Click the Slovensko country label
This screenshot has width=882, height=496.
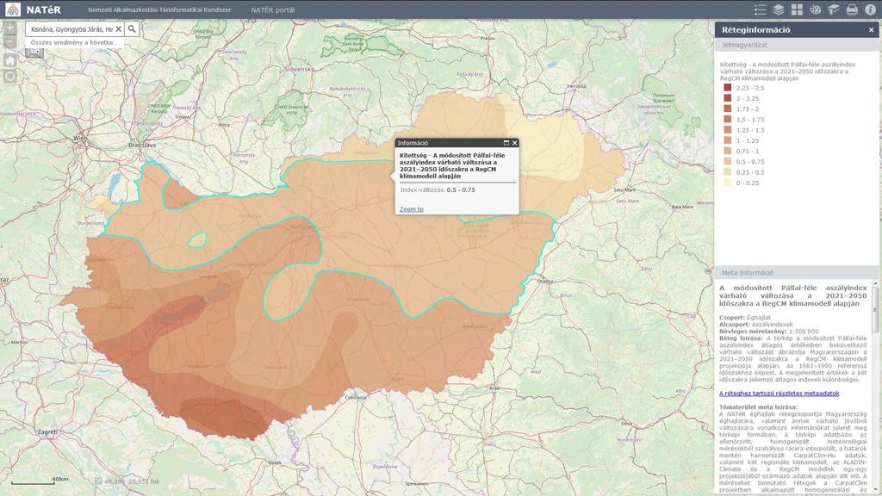[299, 69]
